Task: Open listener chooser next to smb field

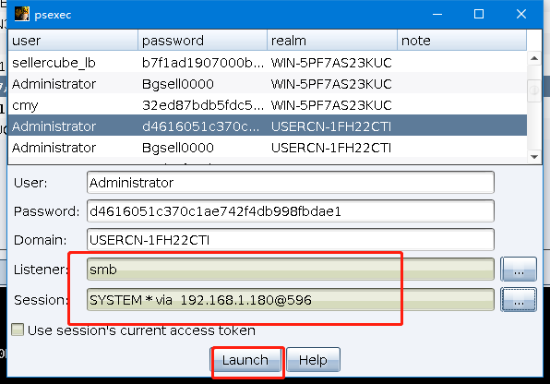Action: point(519,270)
